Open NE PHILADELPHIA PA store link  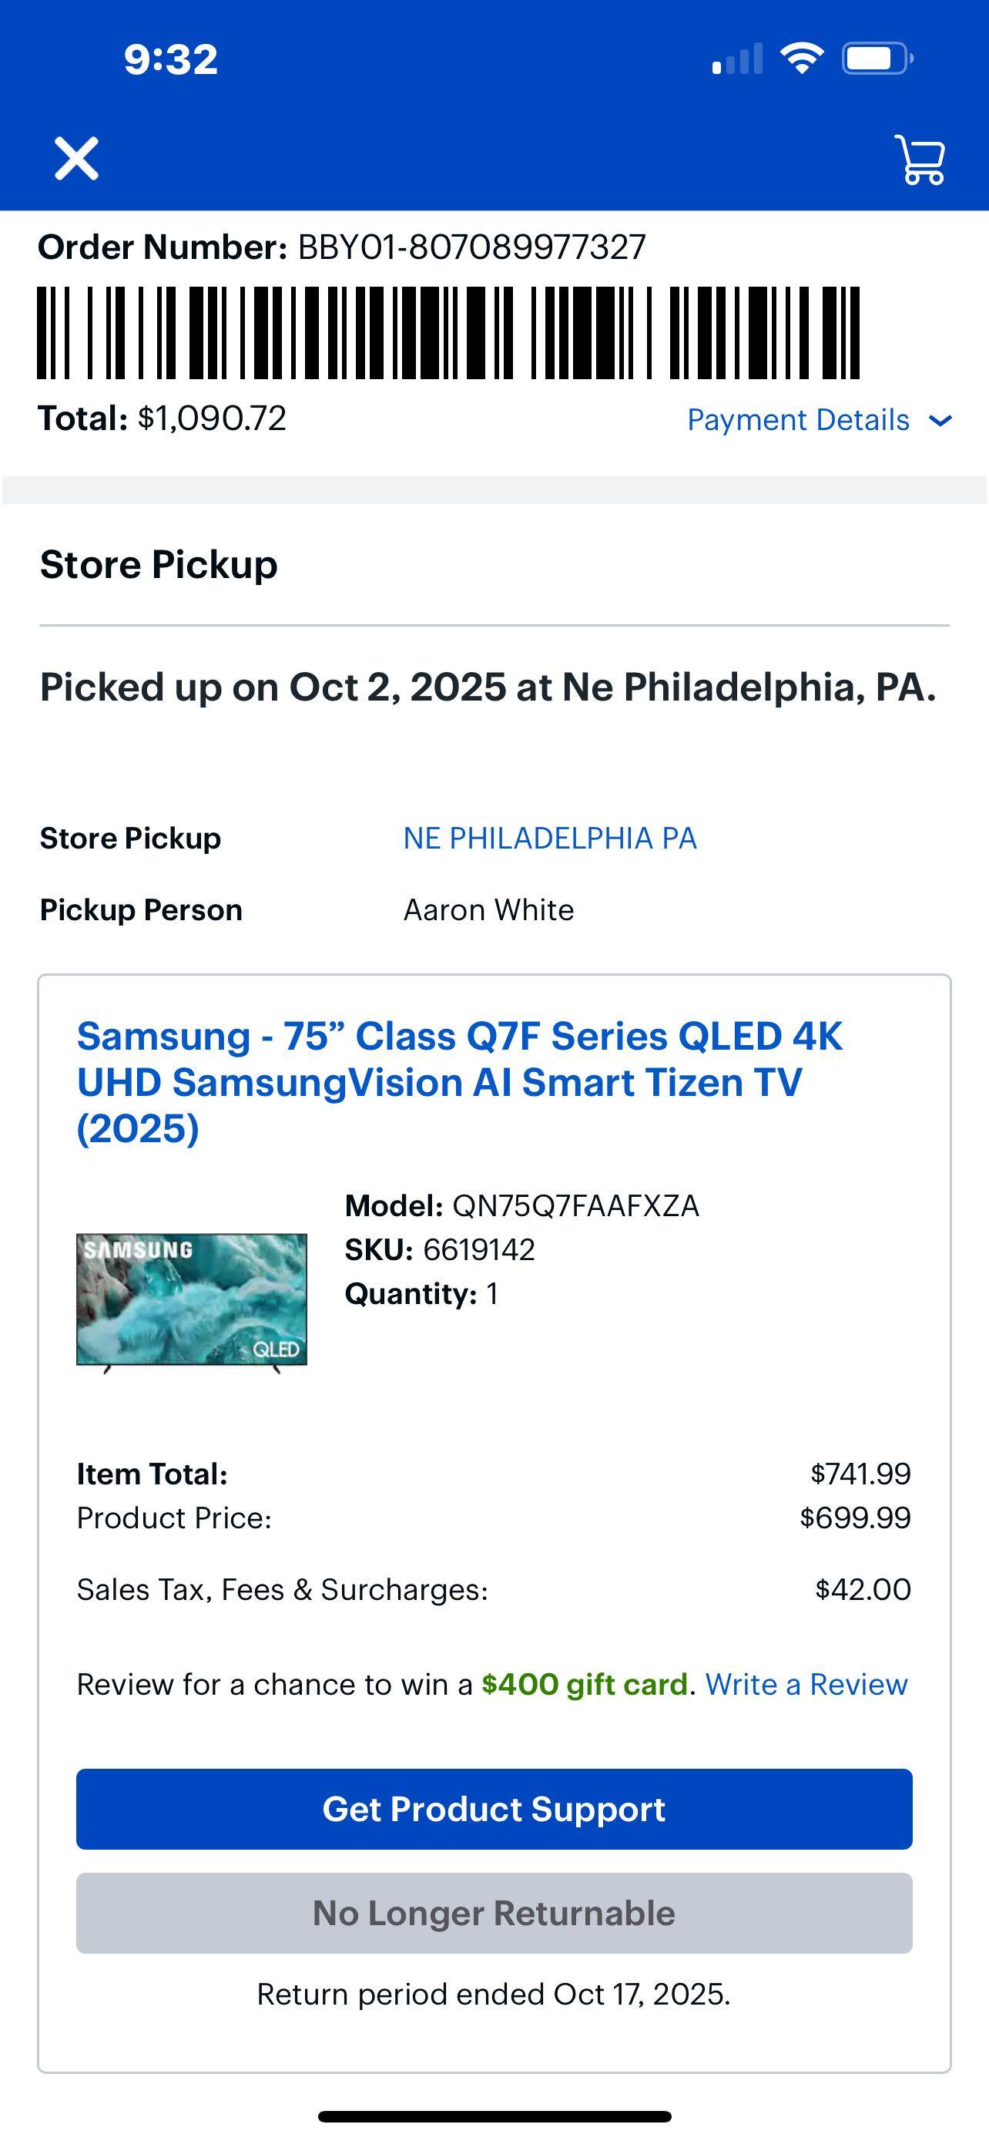(x=550, y=838)
